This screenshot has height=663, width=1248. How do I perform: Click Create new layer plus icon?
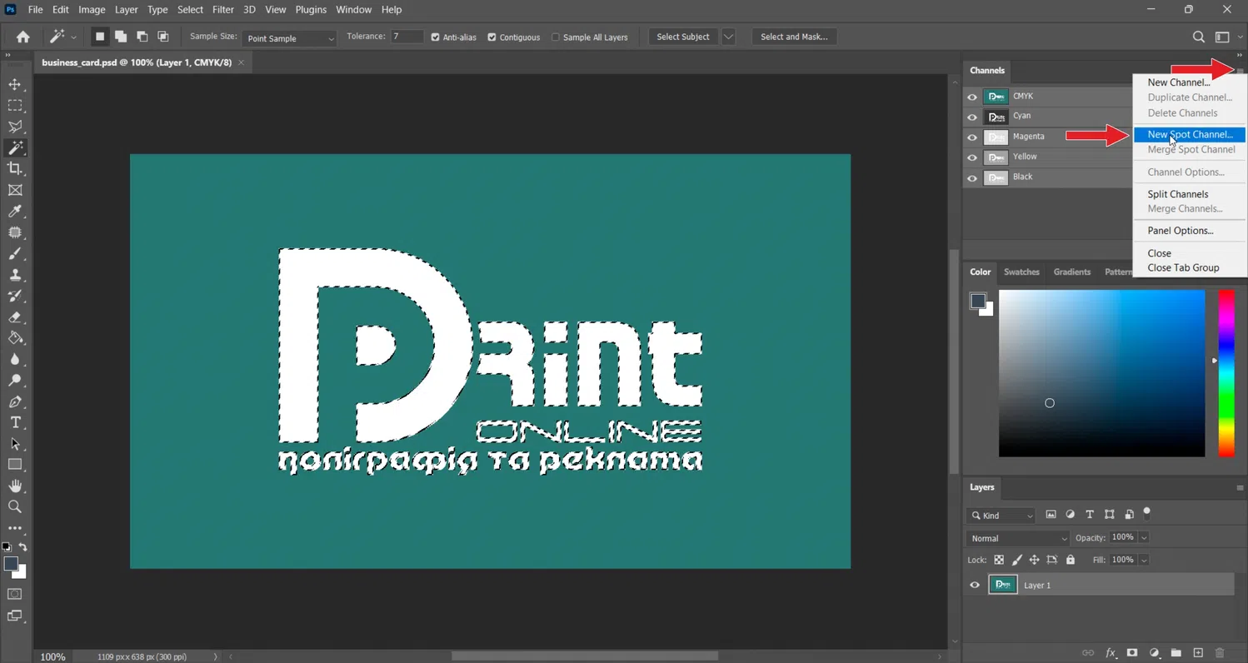coord(1198,653)
